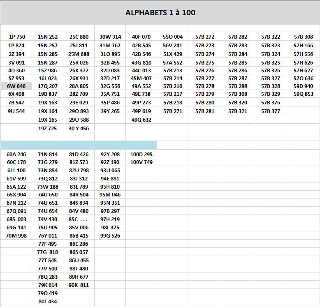Click on cell 49Q 632
The height and width of the screenshot is (307, 320).
pos(141,120)
